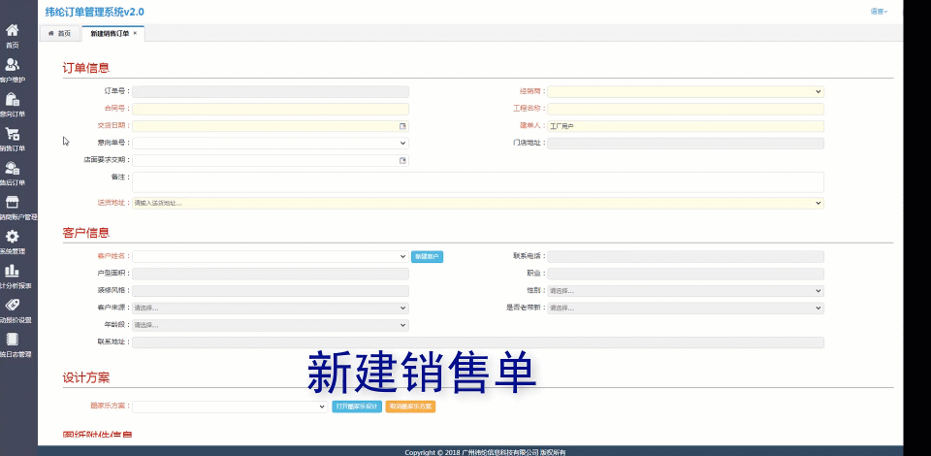
Task: Open 销售订单 shopping cart icon in sidebar
Action: 12,134
